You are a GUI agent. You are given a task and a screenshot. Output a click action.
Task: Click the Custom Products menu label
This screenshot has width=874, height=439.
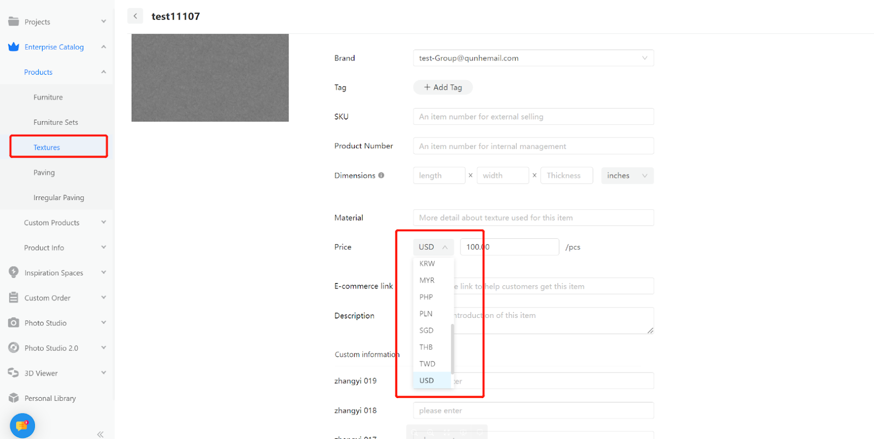[52, 222]
